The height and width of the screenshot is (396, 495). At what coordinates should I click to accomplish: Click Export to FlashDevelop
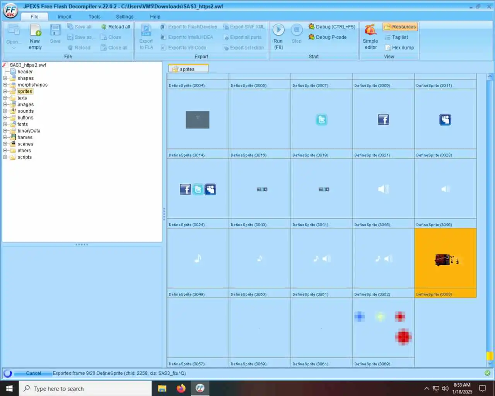click(189, 27)
